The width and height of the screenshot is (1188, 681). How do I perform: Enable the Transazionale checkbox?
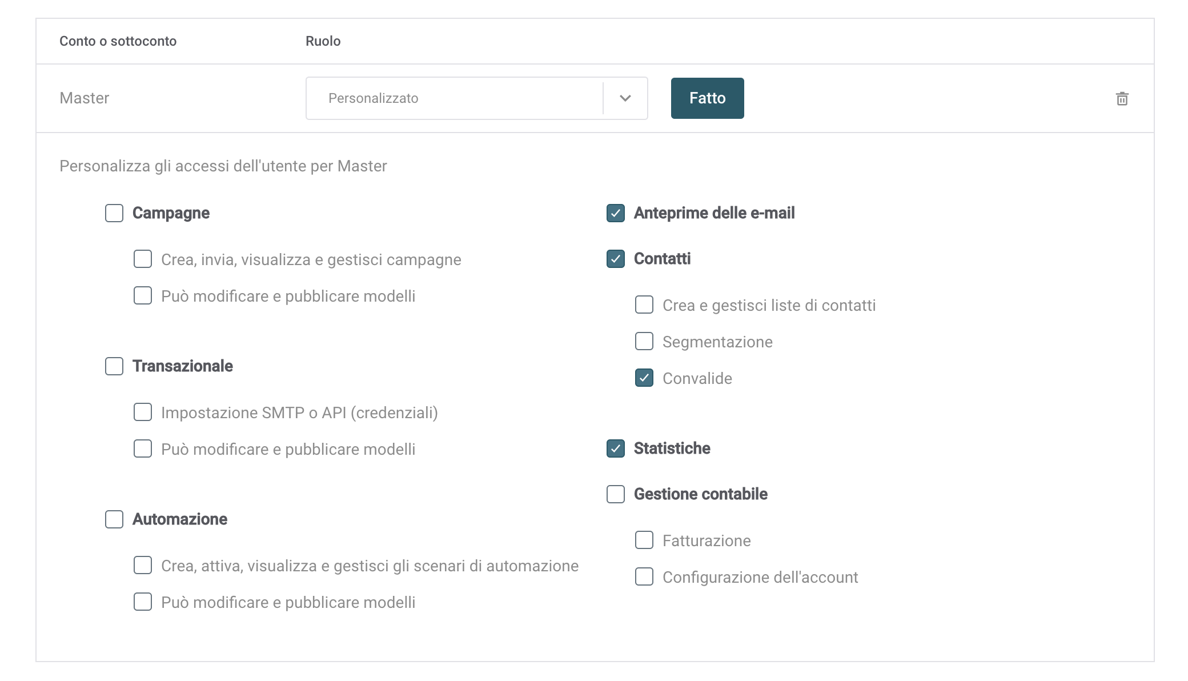point(114,366)
